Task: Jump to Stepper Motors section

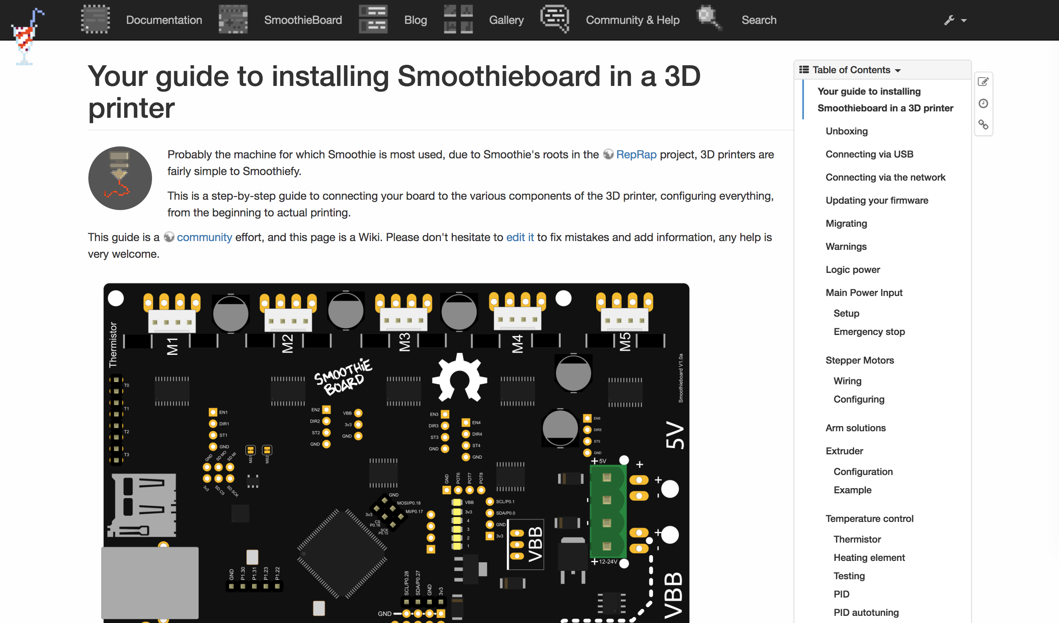Action: click(859, 360)
